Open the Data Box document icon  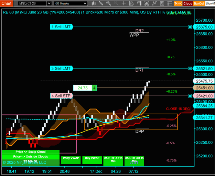pos(131,3)
